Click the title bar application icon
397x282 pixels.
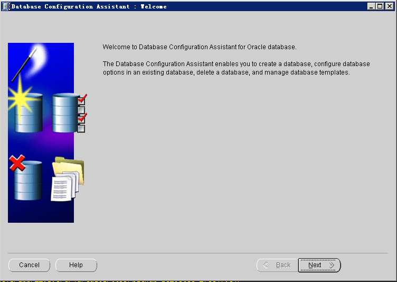coord(5,6)
